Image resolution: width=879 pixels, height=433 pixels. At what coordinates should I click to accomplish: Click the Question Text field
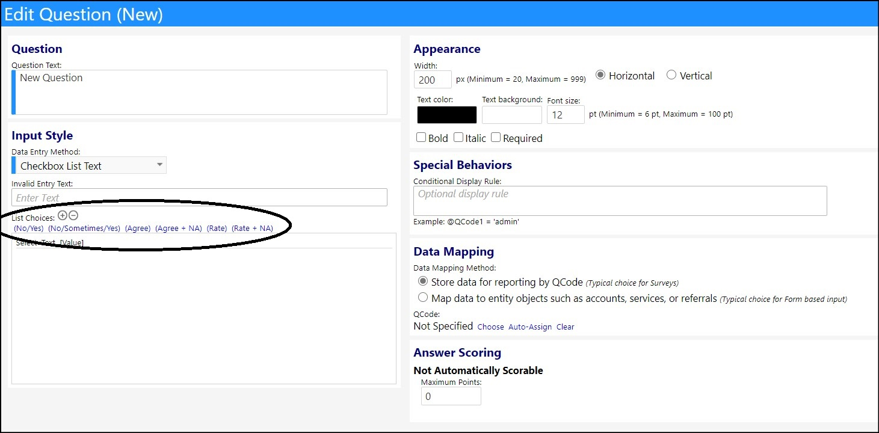[199, 92]
